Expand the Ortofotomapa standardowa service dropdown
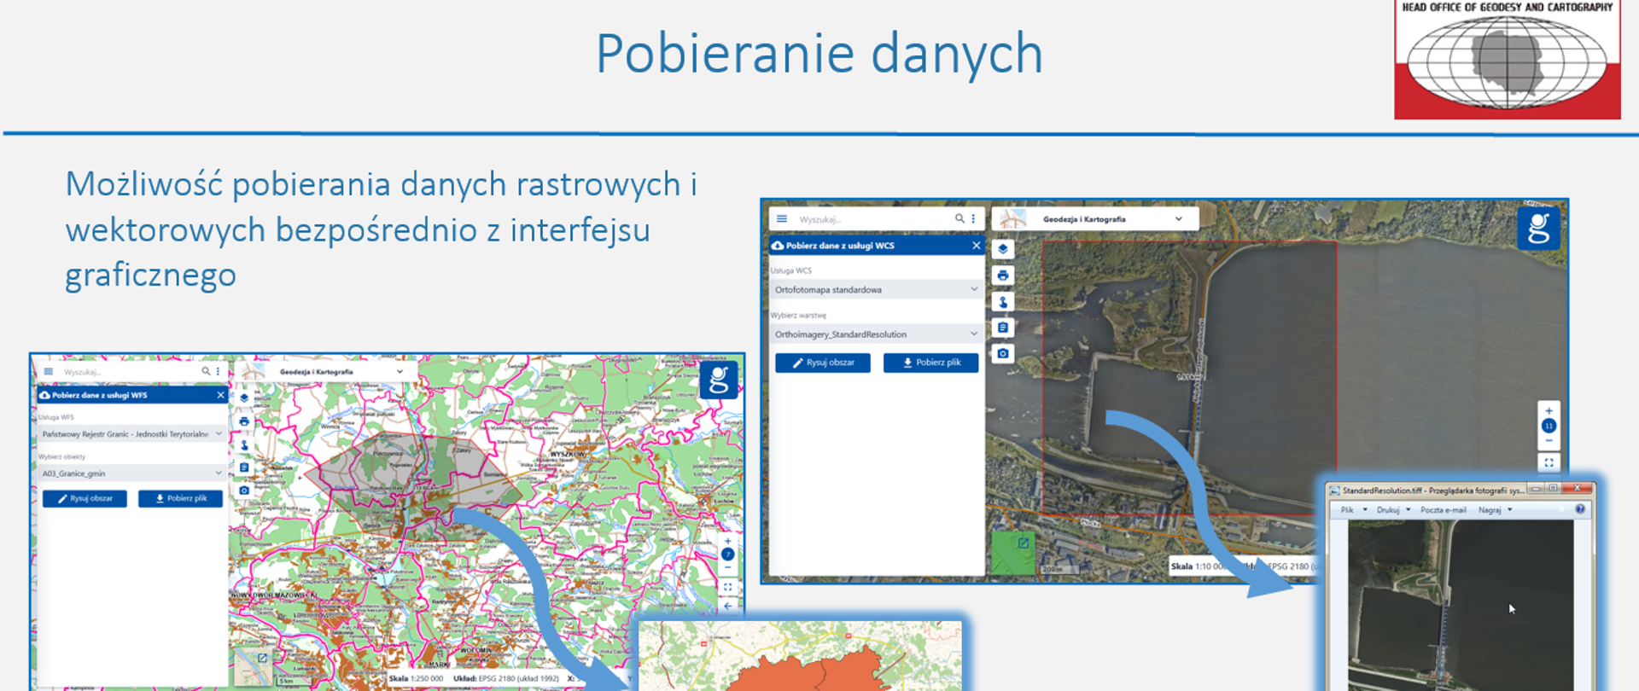The width and height of the screenshot is (1639, 691). tap(876, 290)
